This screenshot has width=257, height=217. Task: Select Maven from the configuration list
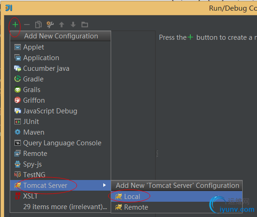pos(61,132)
